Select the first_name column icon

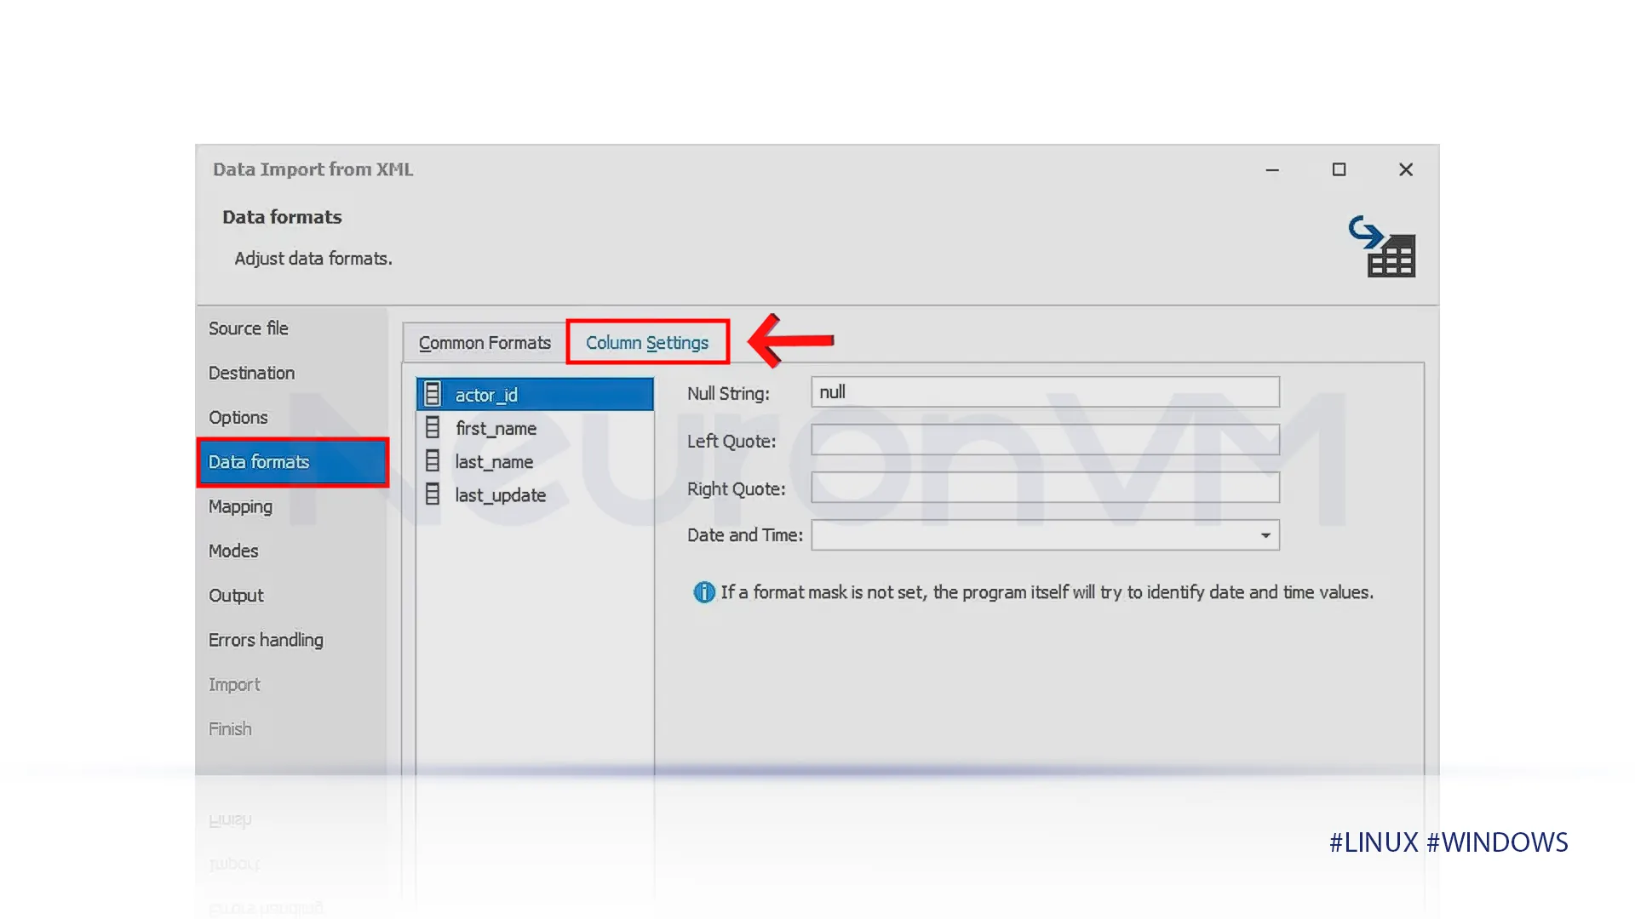pos(434,427)
